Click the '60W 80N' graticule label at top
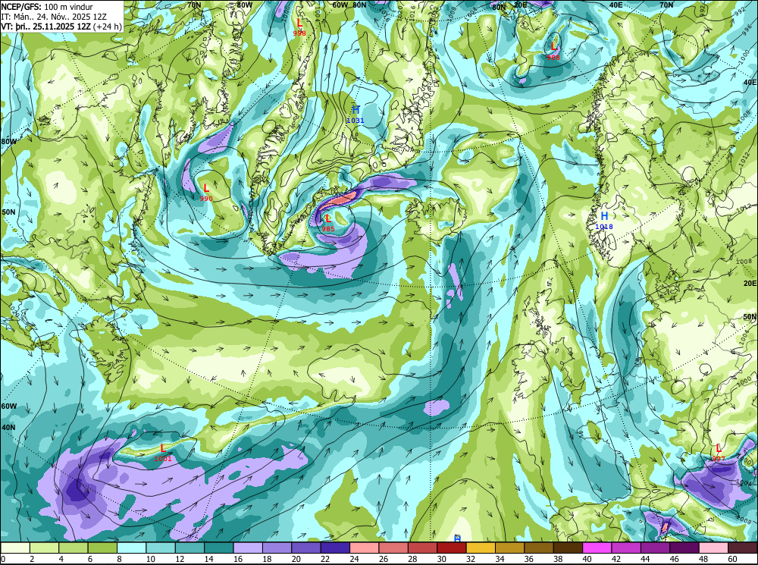The height and width of the screenshot is (565, 758). point(349,5)
